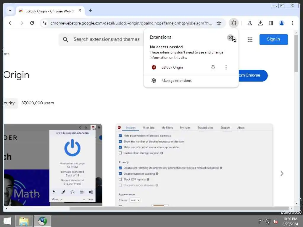
Task: Open the side panel icon
Action: [271, 23]
